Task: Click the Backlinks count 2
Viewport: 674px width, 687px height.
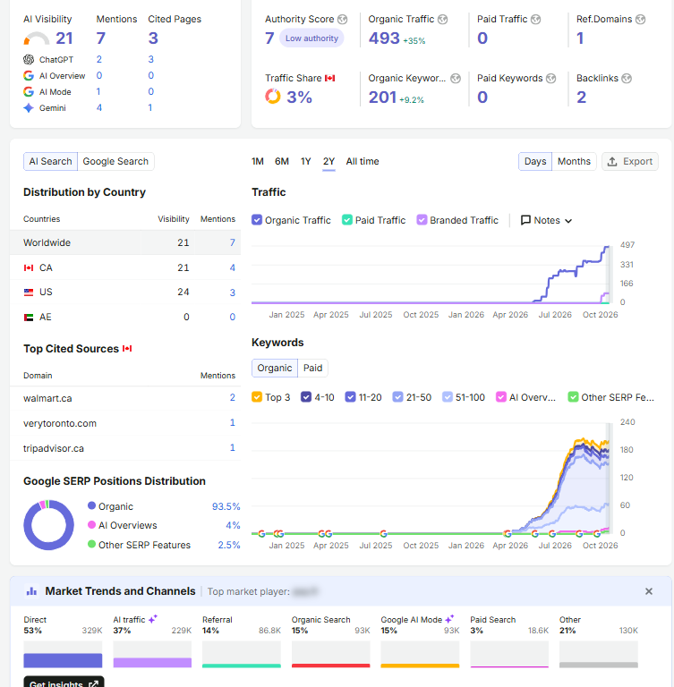Action: [582, 98]
